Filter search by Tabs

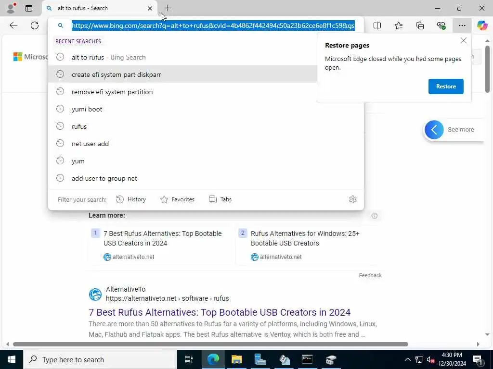coord(220,199)
